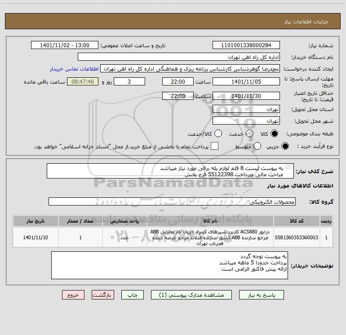Click the delivery city field تهران
This screenshot has height=335, width=346.
[x=246, y=121]
